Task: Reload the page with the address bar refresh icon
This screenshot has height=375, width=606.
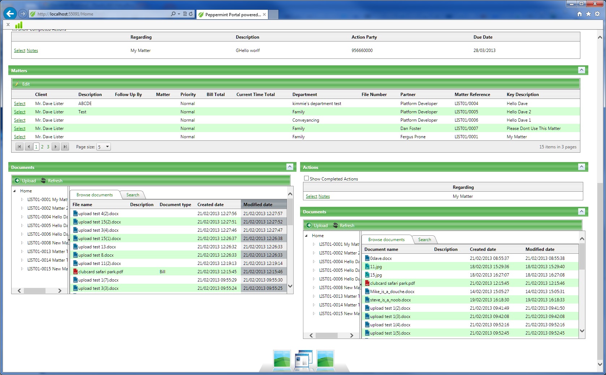Action: (x=191, y=14)
